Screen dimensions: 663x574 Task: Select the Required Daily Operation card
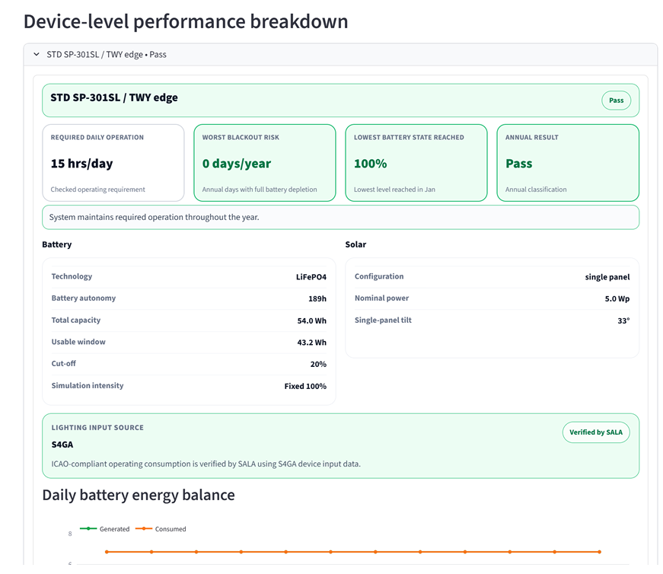tap(113, 163)
